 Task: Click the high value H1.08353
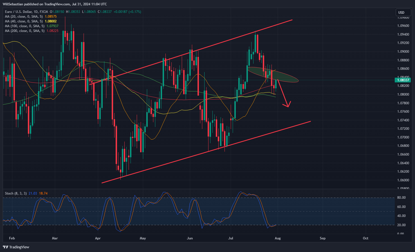(73, 12)
